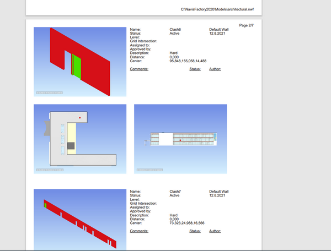Screen dimensions: 331x251
Task: Click the green door in Clash6 image
Action: (x=78, y=66)
